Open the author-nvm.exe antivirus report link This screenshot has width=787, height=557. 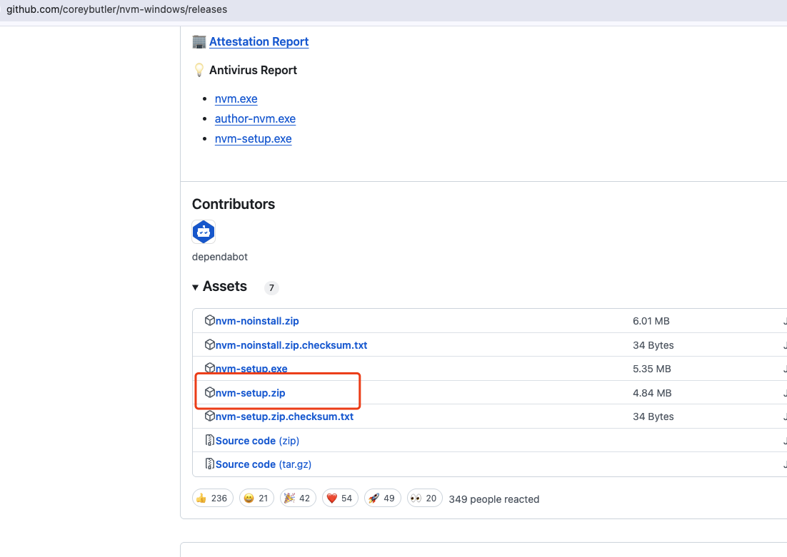[255, 119]
